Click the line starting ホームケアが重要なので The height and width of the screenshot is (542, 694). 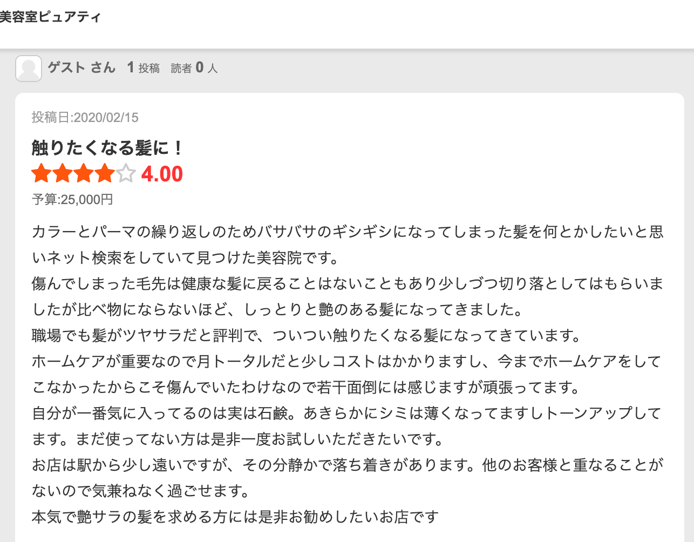346,361
